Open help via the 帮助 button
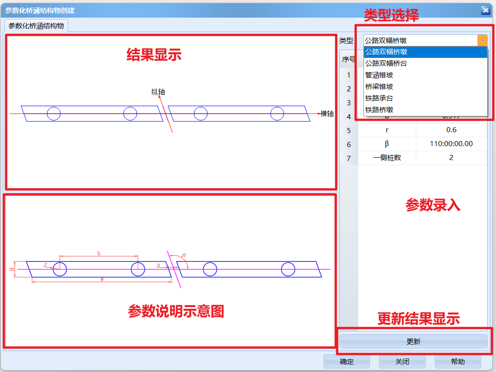Image resolution: width=496 pixels, height=372 pixels. click(x=458, y=362)
